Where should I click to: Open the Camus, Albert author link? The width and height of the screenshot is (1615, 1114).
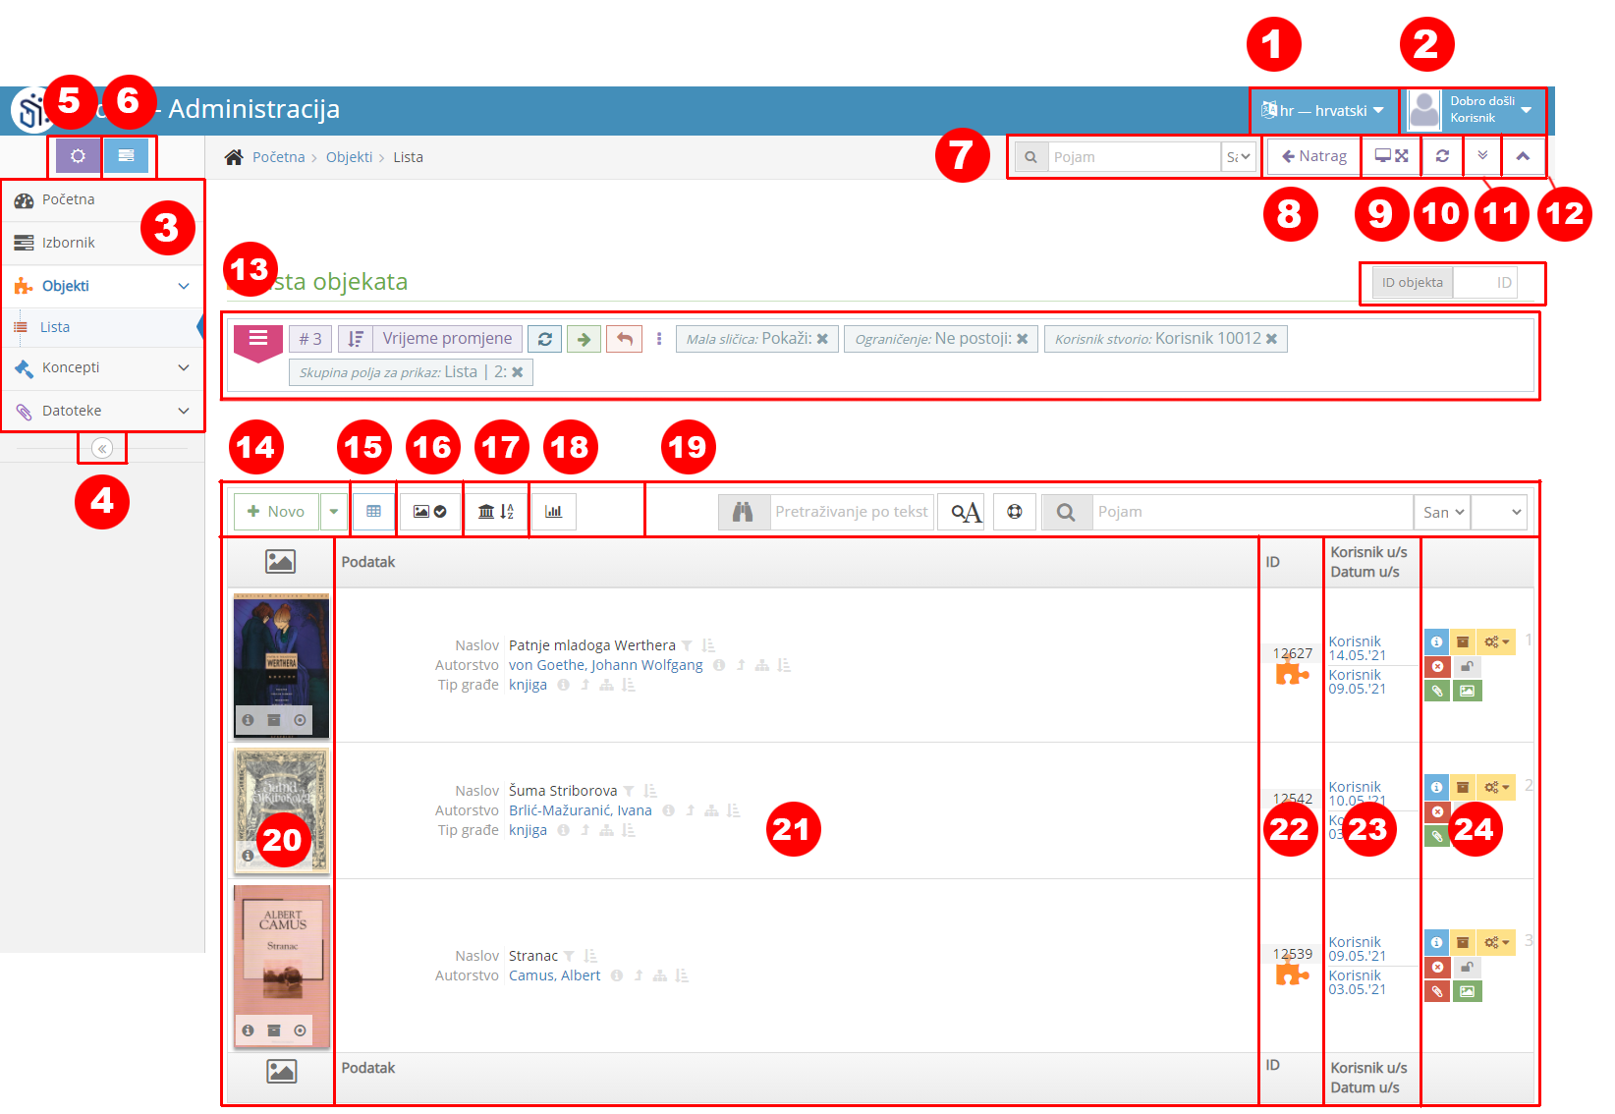click(x=555, y=975)
